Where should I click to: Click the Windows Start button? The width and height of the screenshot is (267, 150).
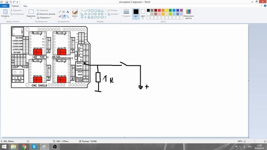(x=4, y=147)
